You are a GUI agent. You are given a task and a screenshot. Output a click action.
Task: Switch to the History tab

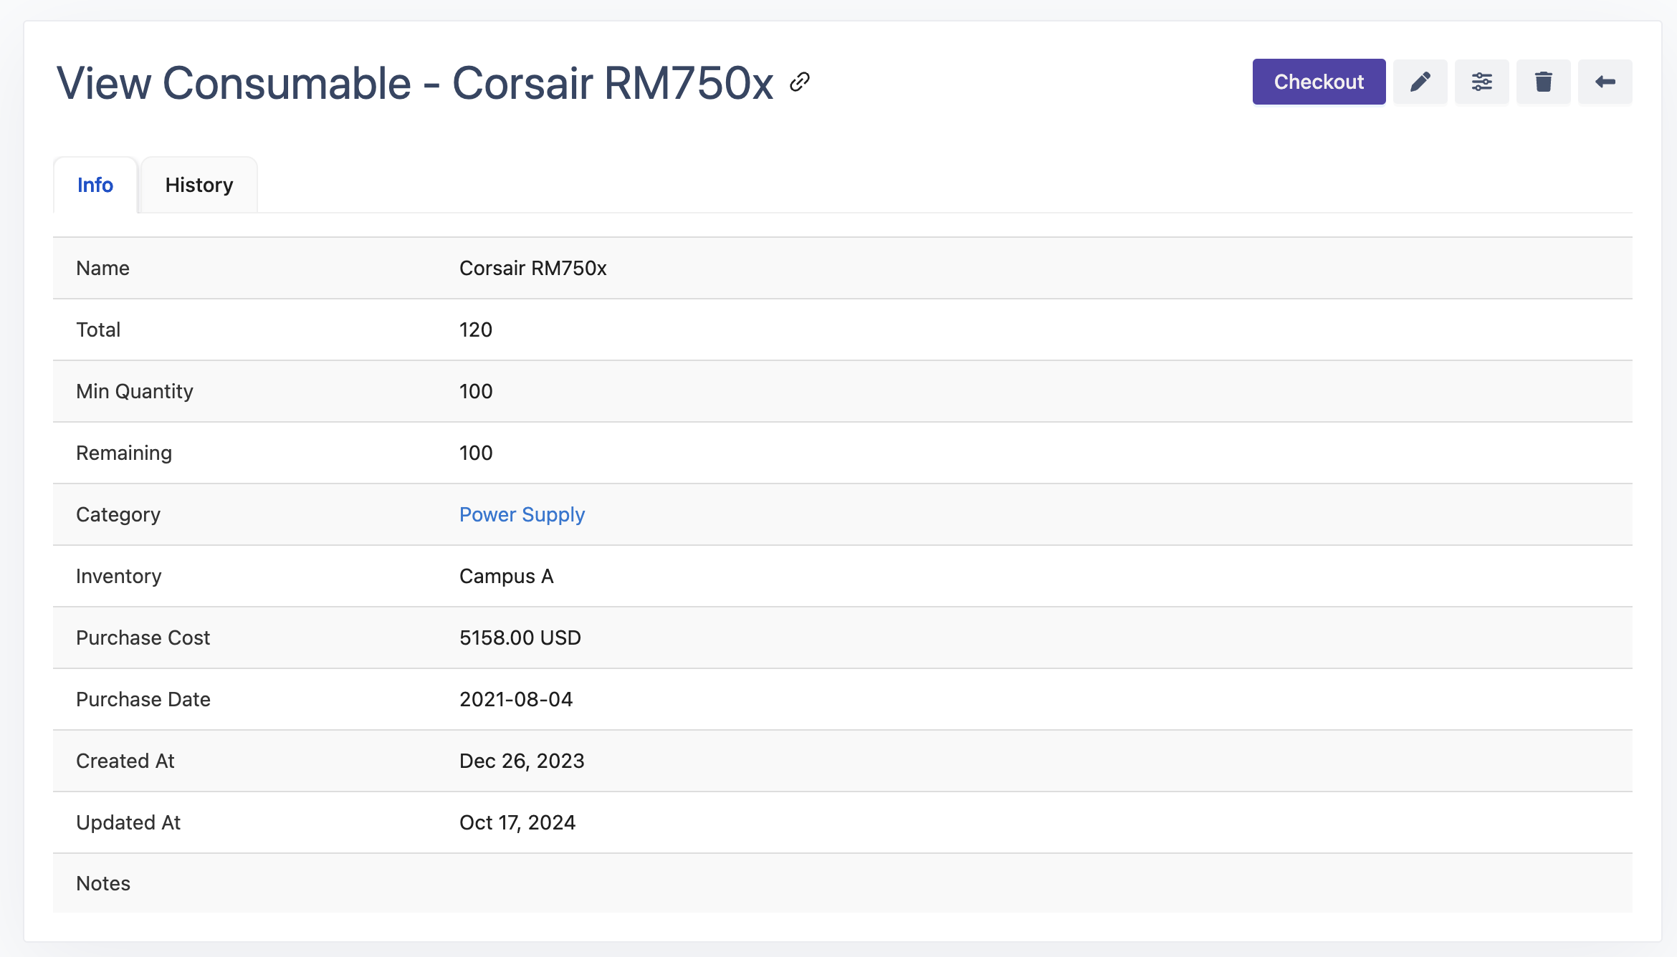(x=199, y=185)
